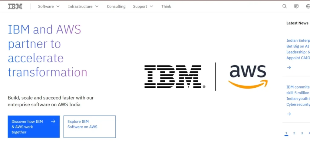The width and height of the screenshot is (310, 152).
Task: Open the search magnifier icon
Action: click(285, 6)
